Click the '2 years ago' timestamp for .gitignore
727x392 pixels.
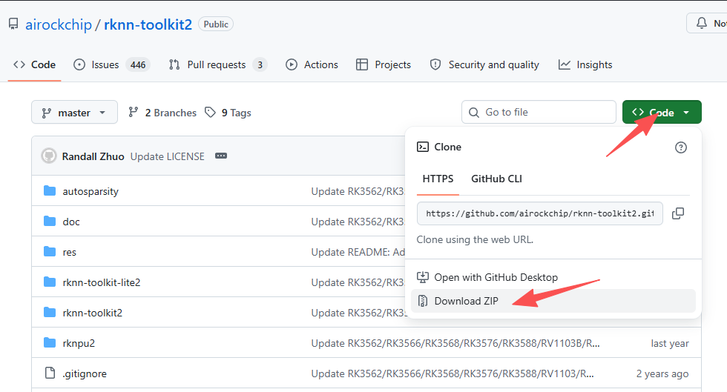pyautogui.click(x=662, y=374)
